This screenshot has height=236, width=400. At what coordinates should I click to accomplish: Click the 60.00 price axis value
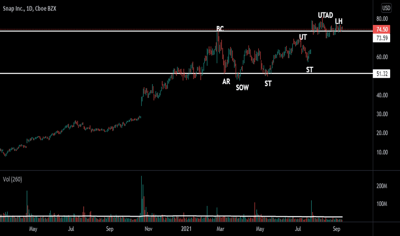click(x=382, y=57)
